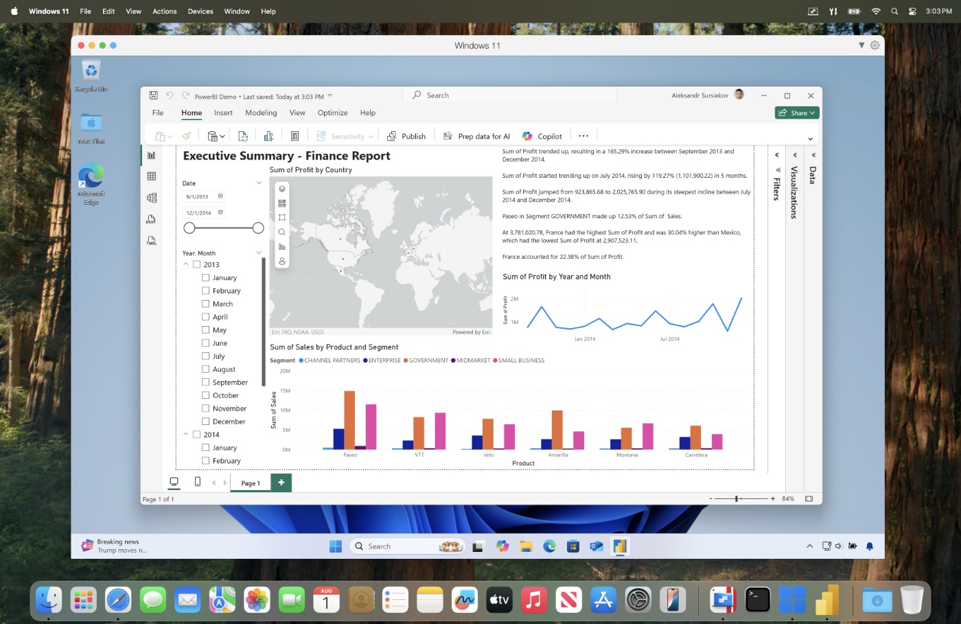The height and width of the screenshot is (624, 961).
Task: Open the DAX query view
Action: pyautogui.click(x=152, y=219)
